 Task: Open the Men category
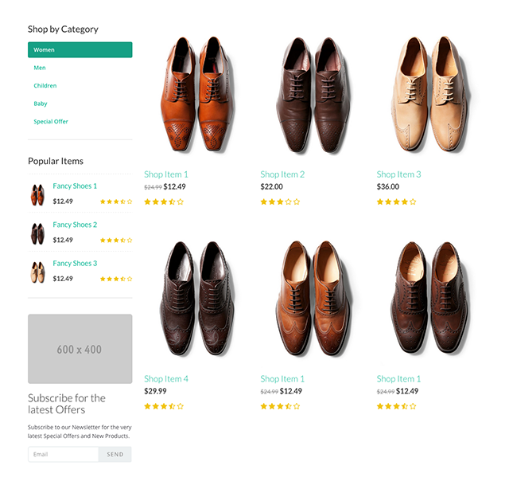click(x=40, y=68)
